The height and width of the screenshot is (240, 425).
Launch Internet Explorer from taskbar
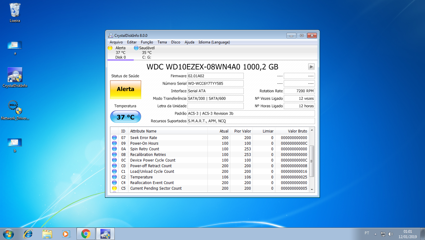(28, 234)
